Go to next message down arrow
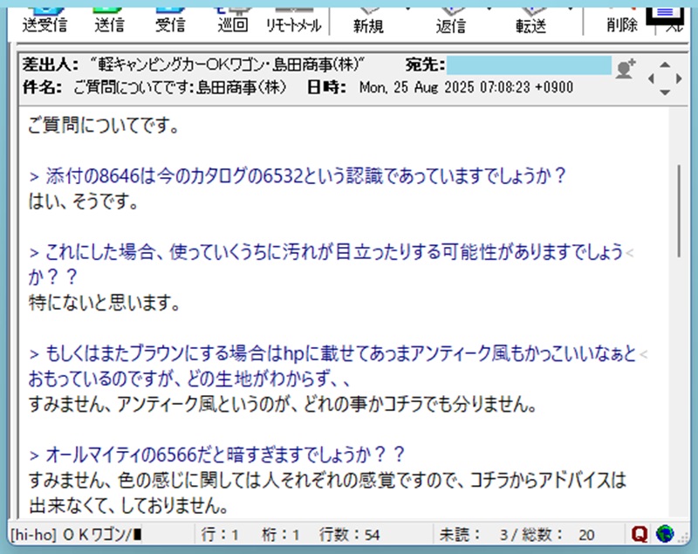 (x=665, y=92)
